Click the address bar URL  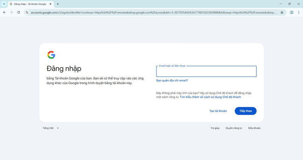tap(154, 12)
